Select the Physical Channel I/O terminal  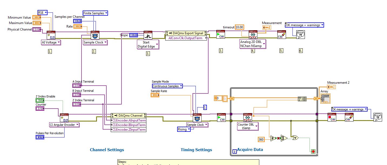tap(36, 29)
